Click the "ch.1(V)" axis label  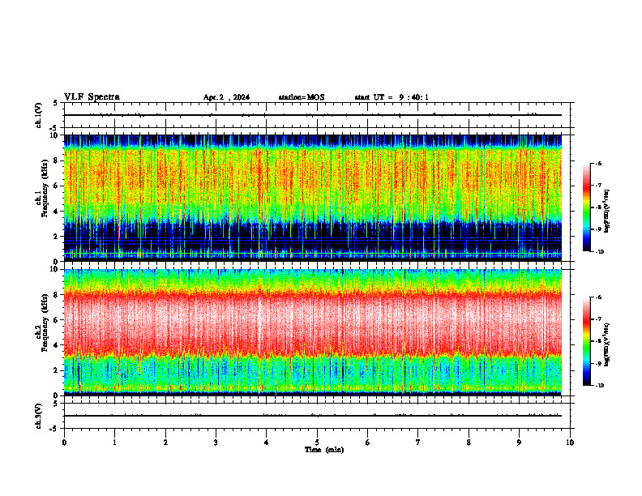point(38,115)
